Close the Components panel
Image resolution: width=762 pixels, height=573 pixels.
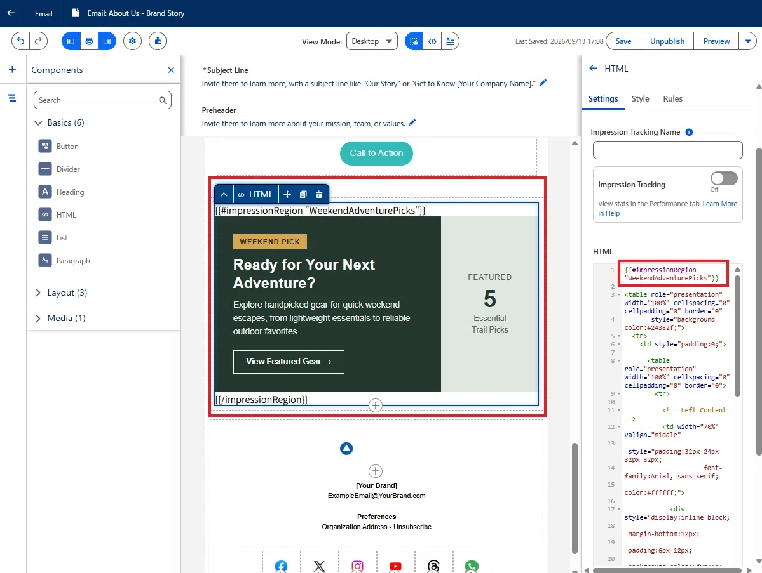171,70
